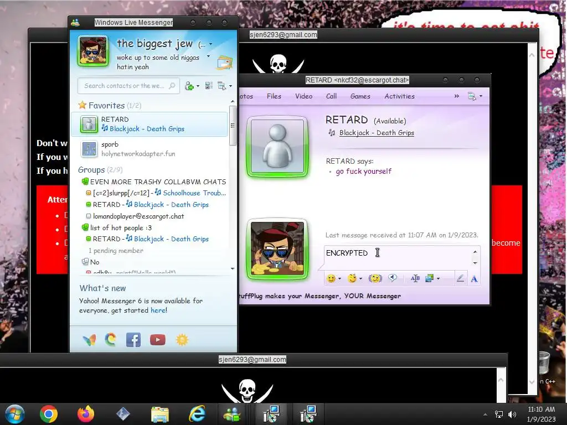Click the 'here' link in What's new

[158, 310]
